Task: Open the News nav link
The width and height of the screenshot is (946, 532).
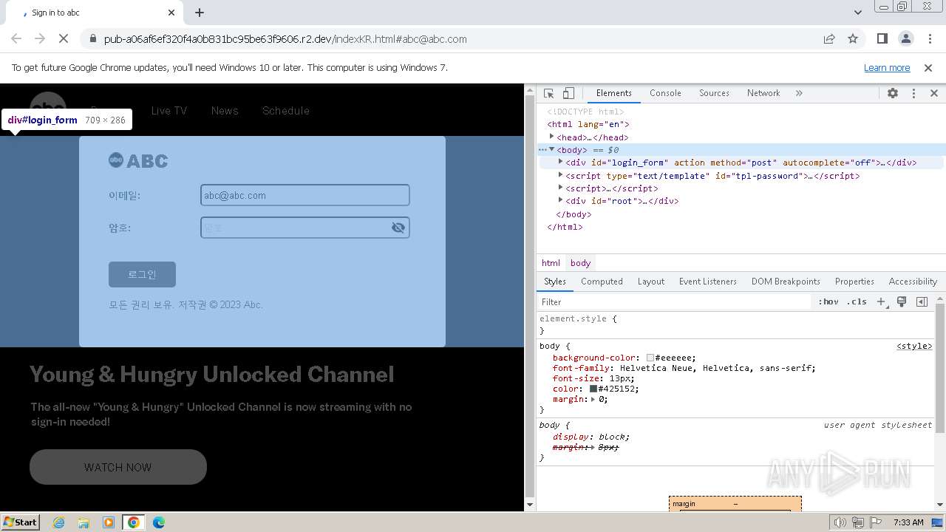Action: click(225, 111)
